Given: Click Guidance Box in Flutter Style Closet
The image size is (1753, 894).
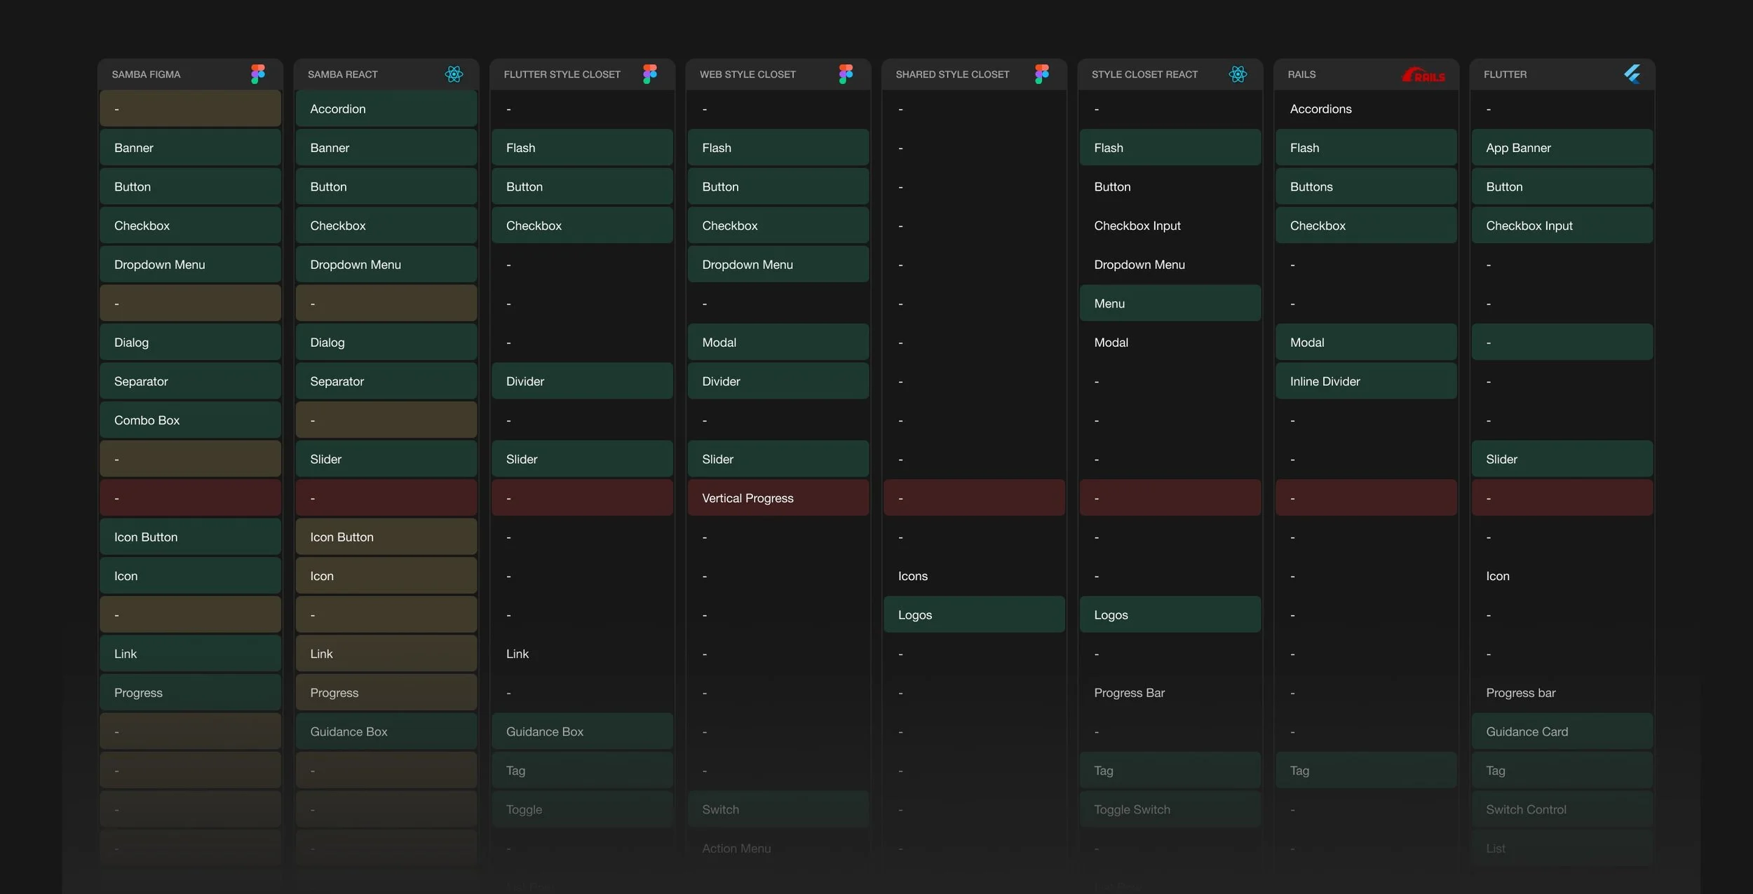Looking at the screenshot, I should pyautogui.click(x=582, y=731).
